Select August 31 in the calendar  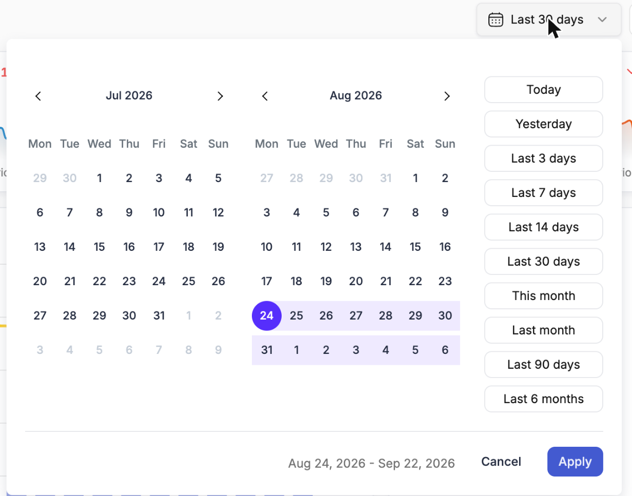pos(267,350)
